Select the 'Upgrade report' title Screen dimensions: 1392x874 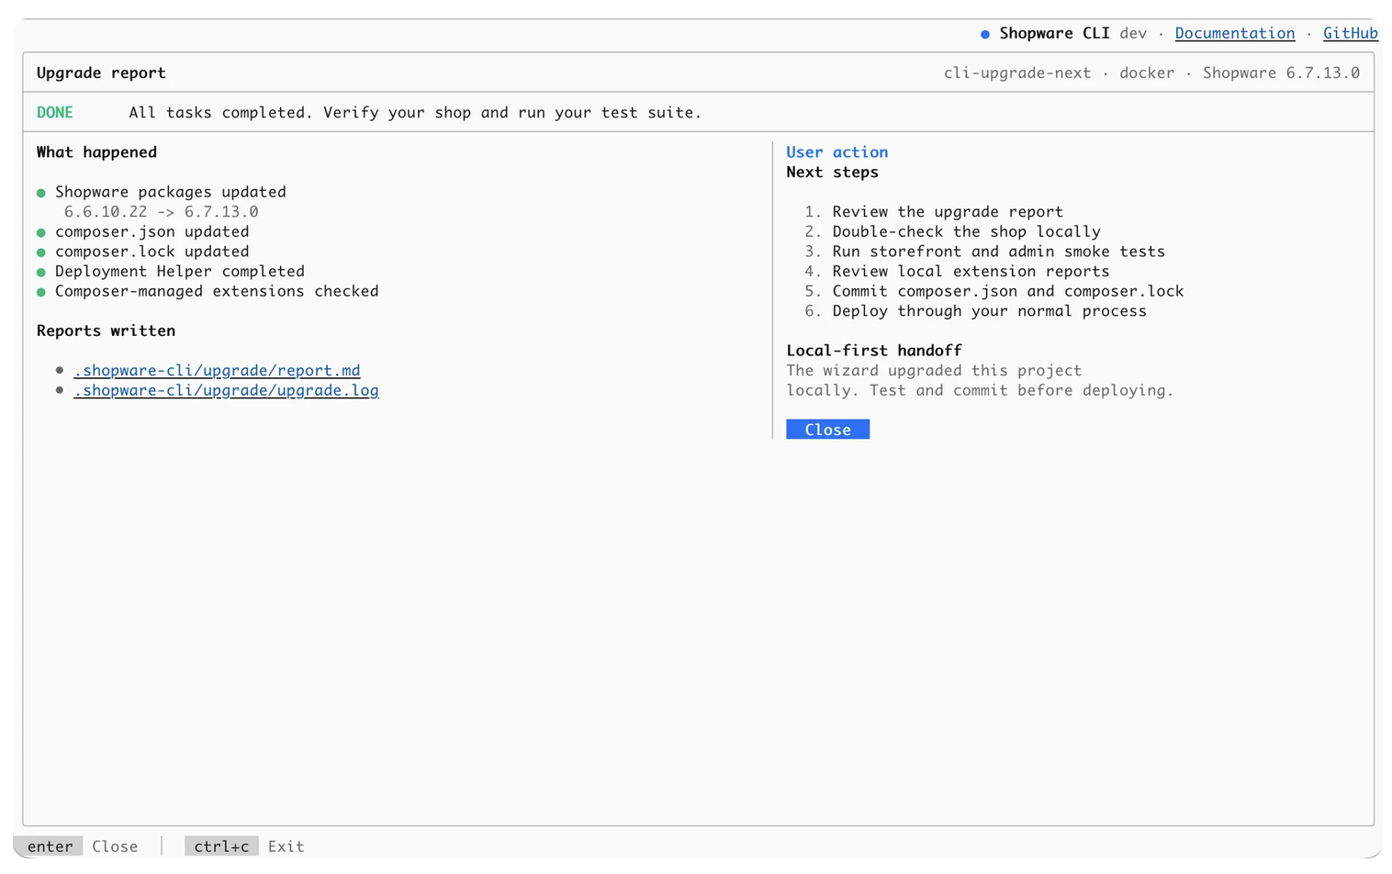(101, 73)
